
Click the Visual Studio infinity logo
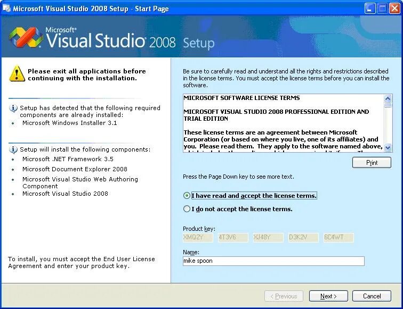coord(26,37)
